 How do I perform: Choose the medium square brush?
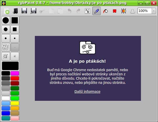(x=15, y=29)
